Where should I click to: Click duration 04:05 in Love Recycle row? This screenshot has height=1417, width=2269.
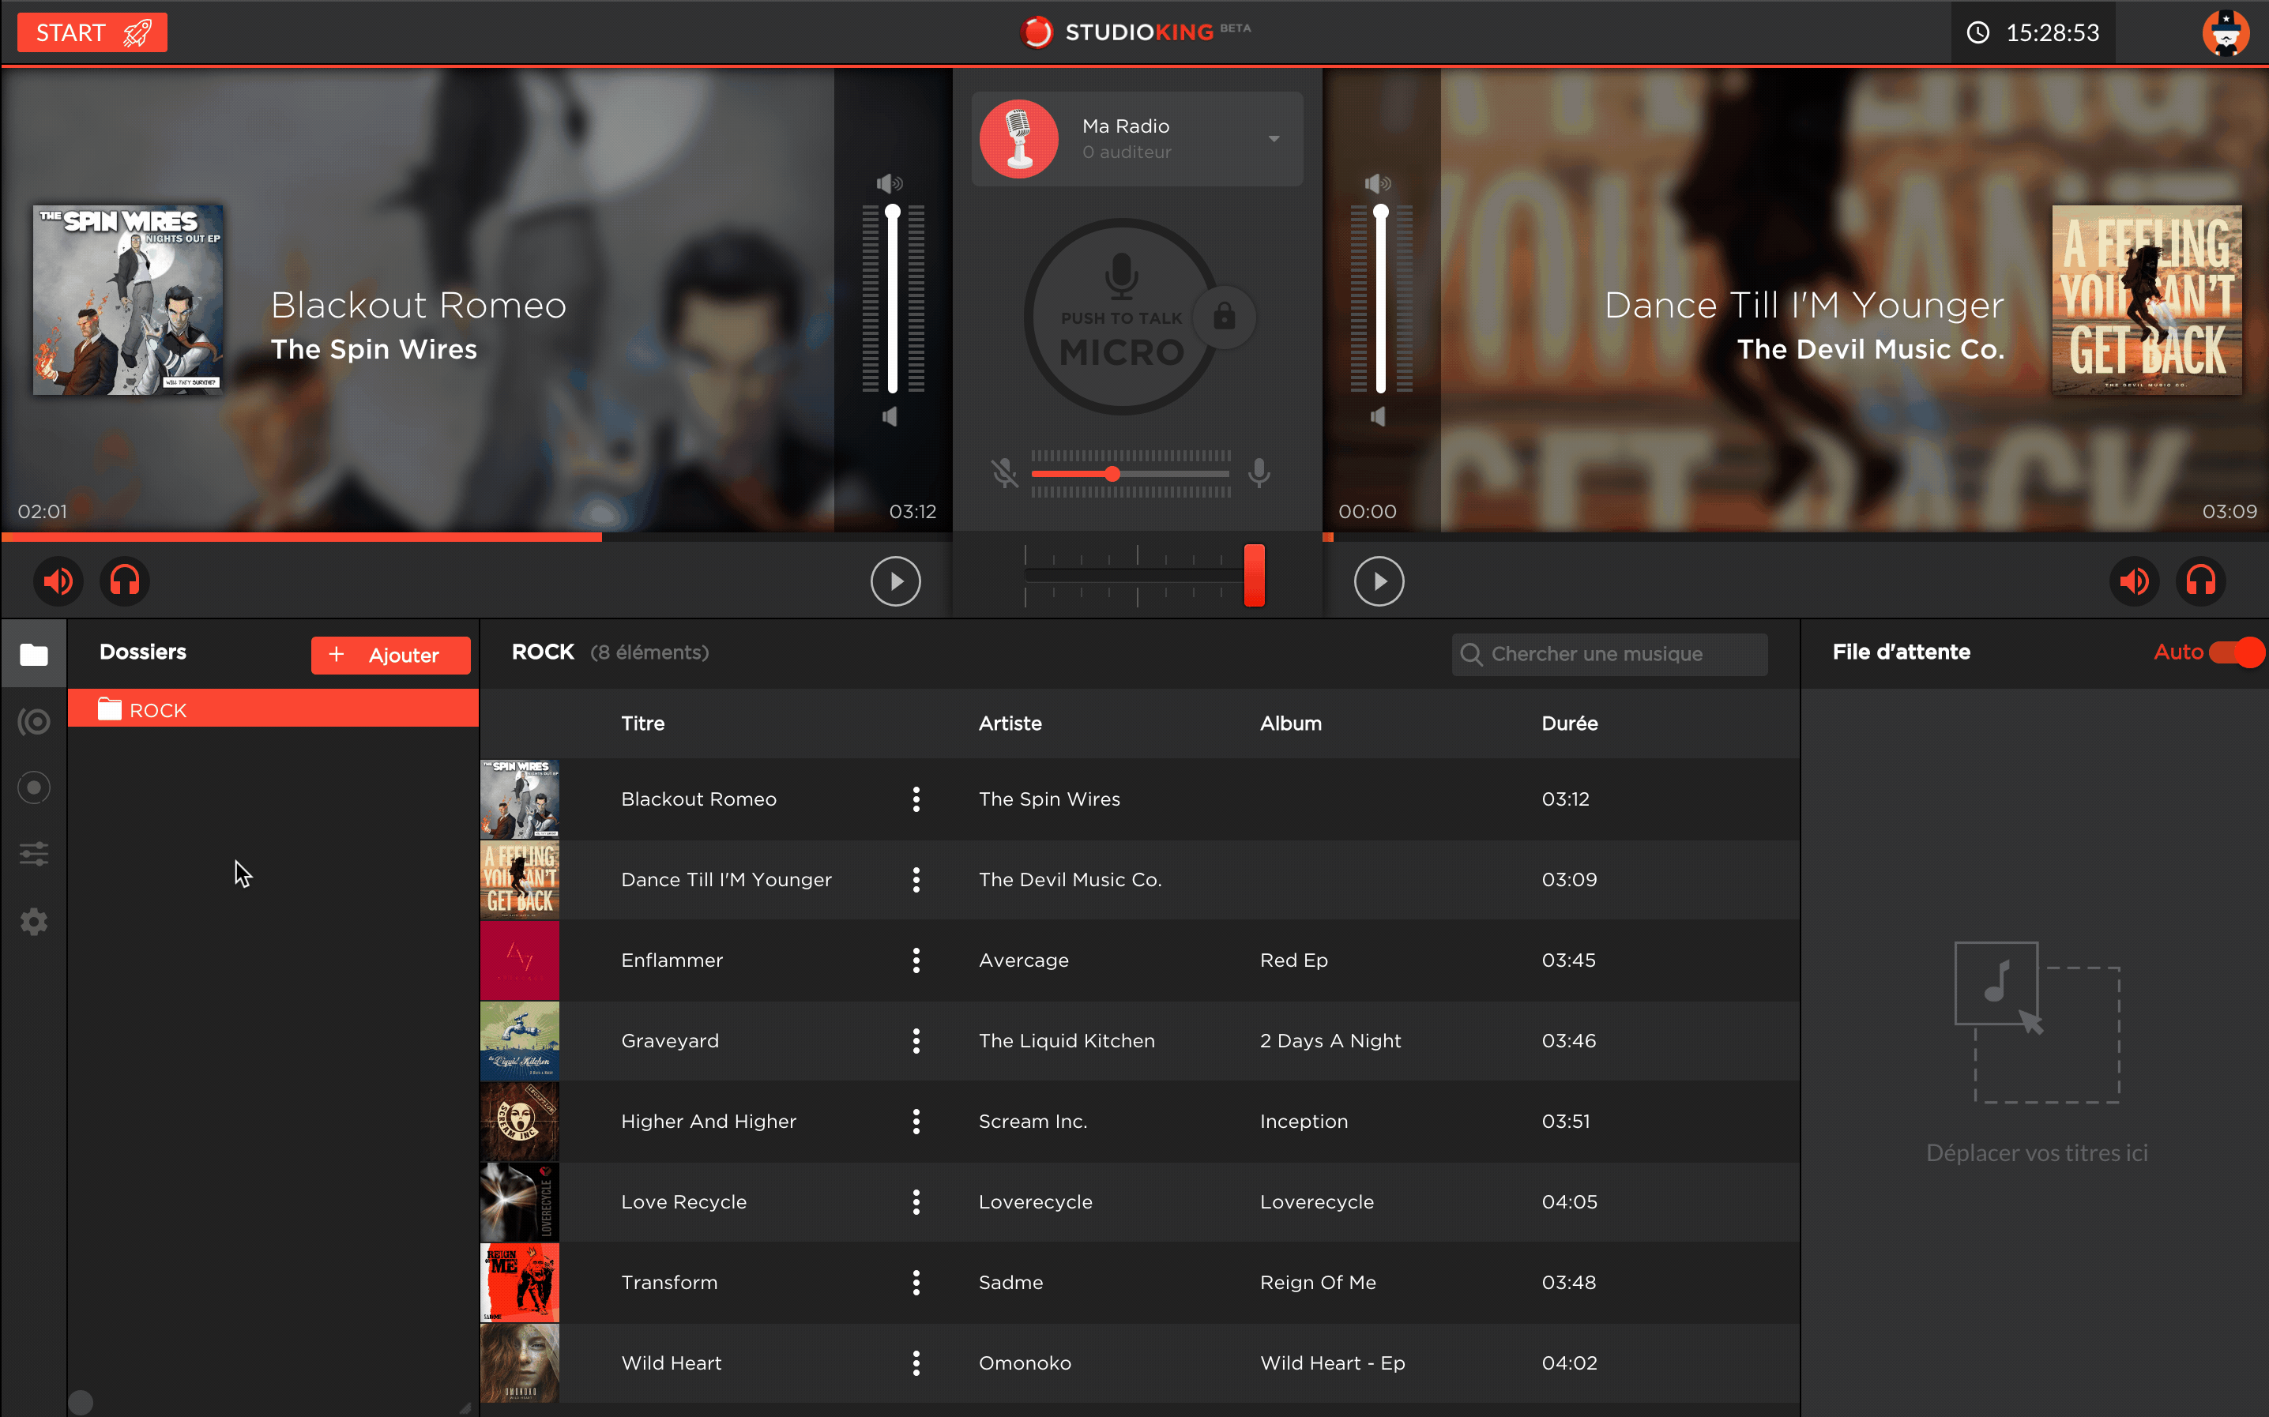(1569, 1202)
